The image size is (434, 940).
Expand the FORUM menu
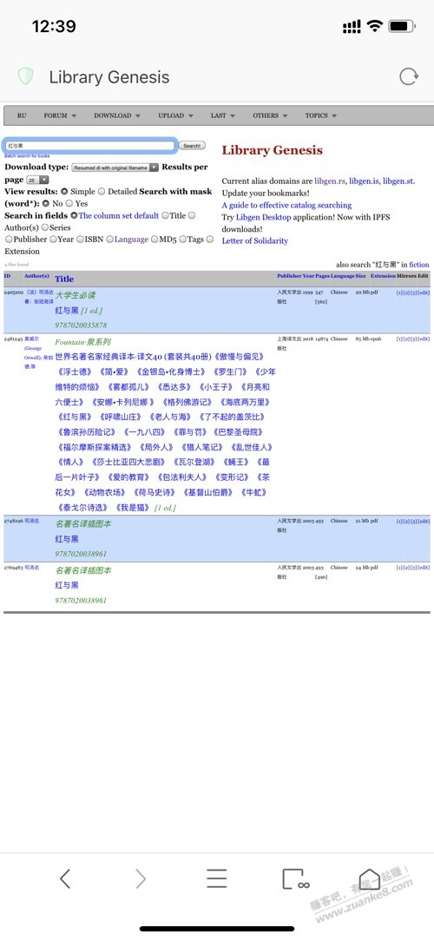click(x=60, y=115)
